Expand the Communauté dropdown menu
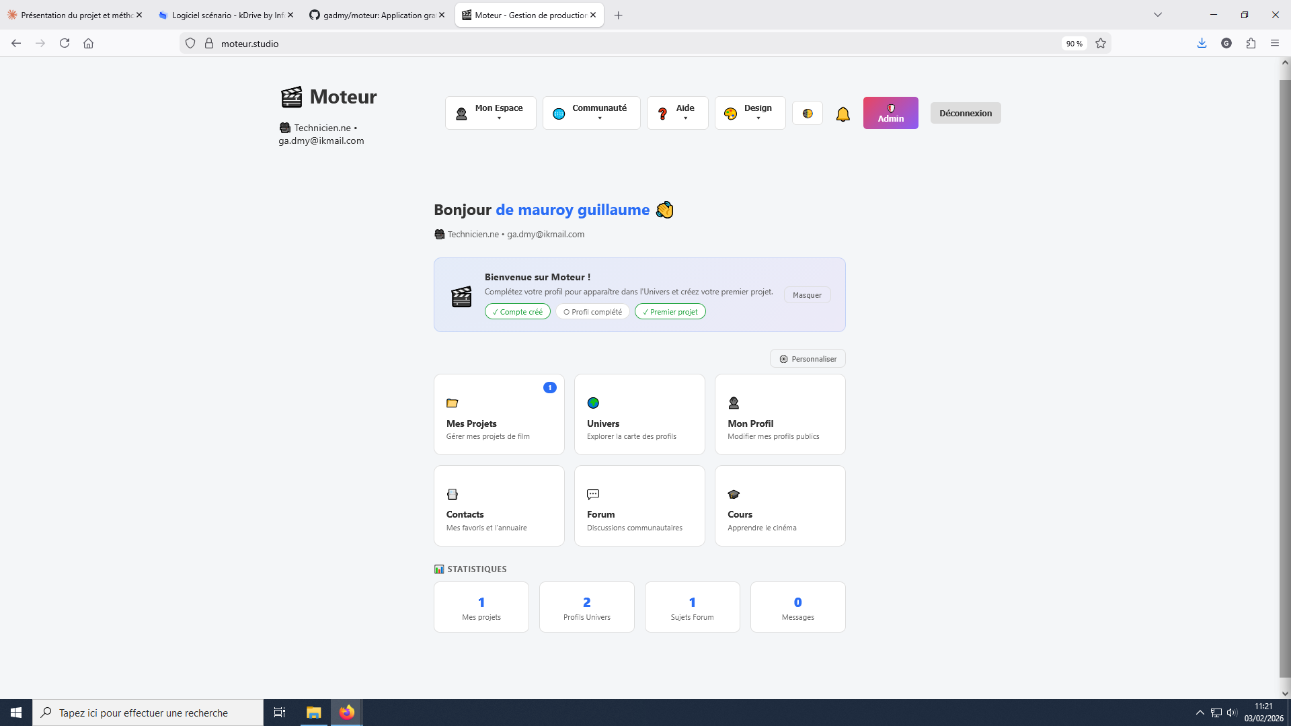 pyautogui.click(x=591, y=113)
